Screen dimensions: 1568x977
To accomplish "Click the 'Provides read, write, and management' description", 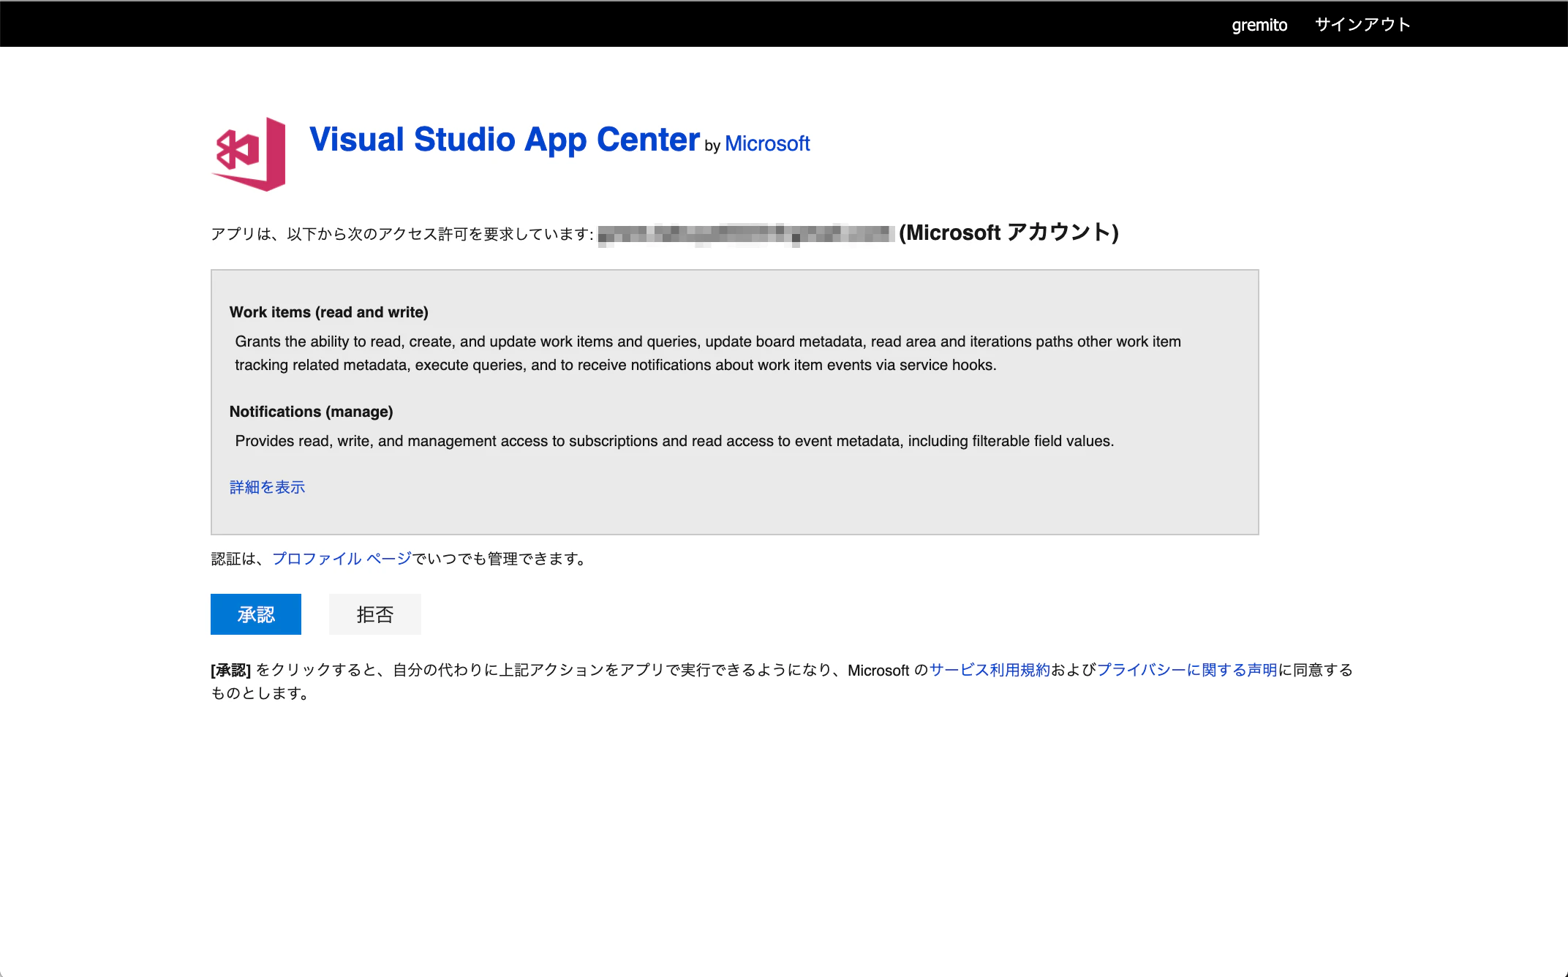I will [674, 441].
